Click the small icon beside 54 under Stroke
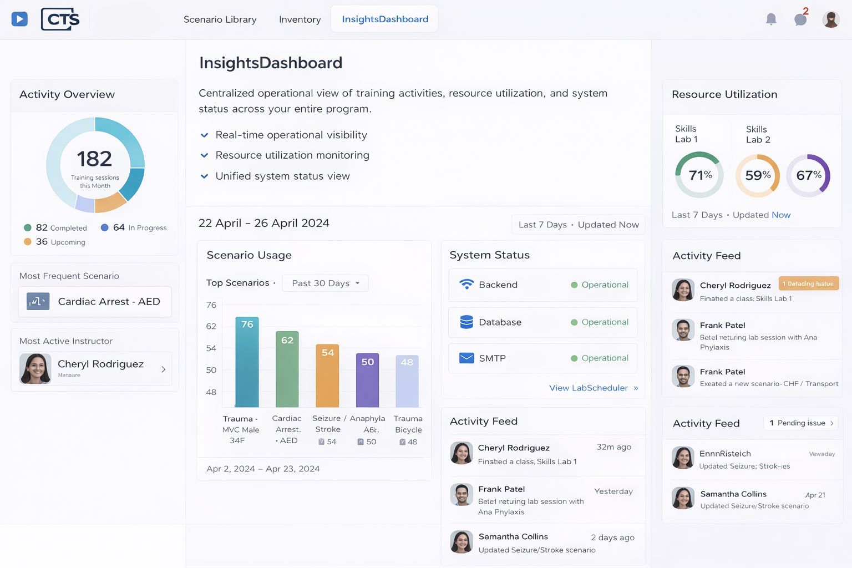The height and width of the screenshot is (568, 852). pos(321,442)
